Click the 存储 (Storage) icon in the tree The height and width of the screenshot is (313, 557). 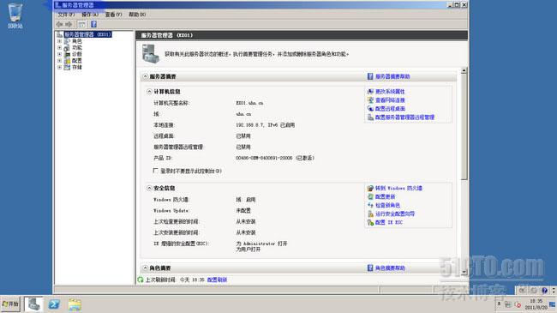pos(67,67)
